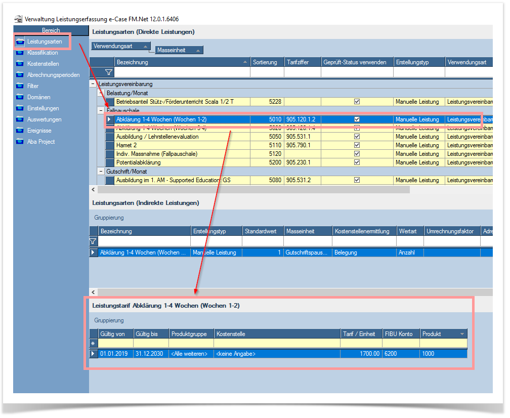Toggle Geprüft-Status checkbox for Betriebsanteil Stütz-/Förderunterricht
This screenshot has width=510, height=418.
coord(357,102)
